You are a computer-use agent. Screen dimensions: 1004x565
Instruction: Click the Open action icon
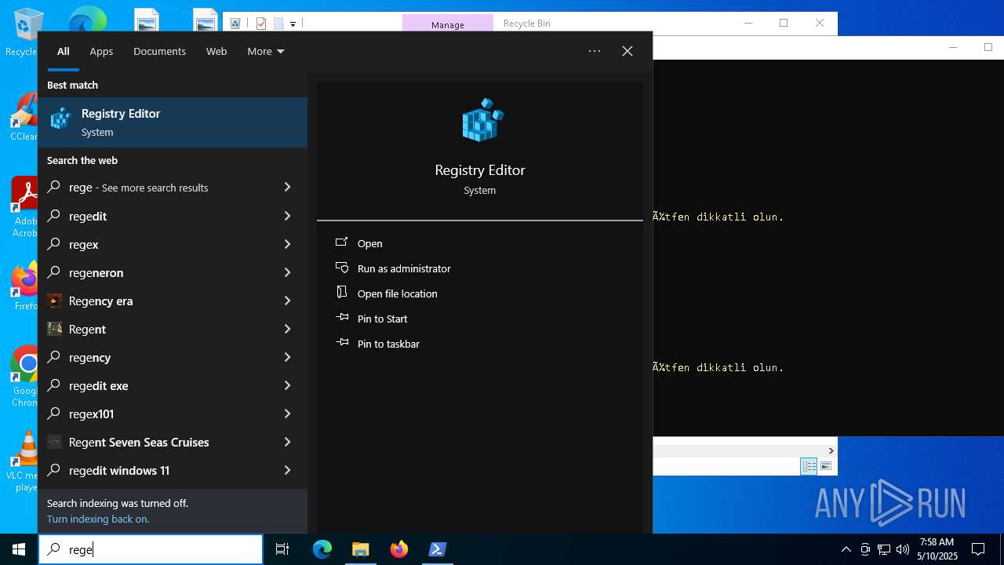[x=342, y=242]
